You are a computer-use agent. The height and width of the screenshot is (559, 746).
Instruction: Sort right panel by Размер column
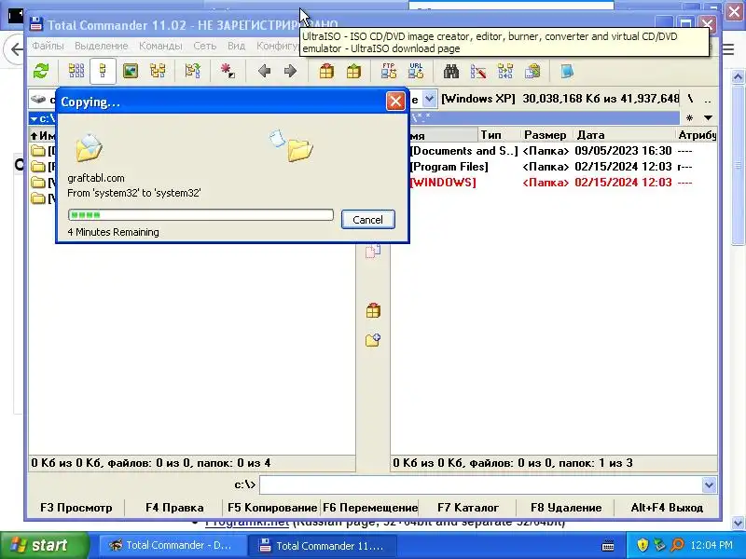click(546, 135)
